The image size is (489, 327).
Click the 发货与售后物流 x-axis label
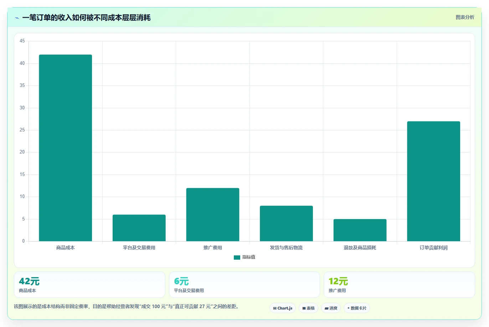(x=286, y=248)
